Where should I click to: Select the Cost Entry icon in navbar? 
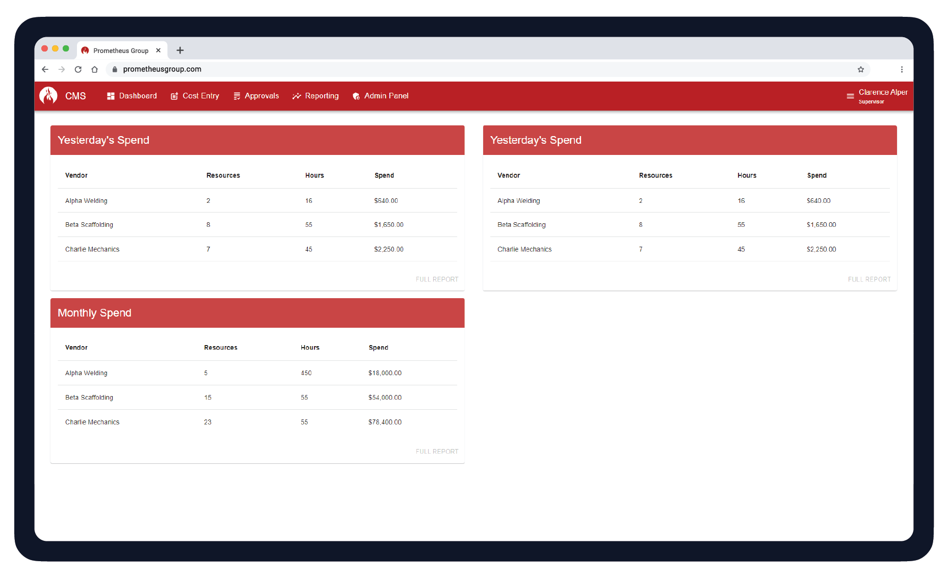coord(174,96)
